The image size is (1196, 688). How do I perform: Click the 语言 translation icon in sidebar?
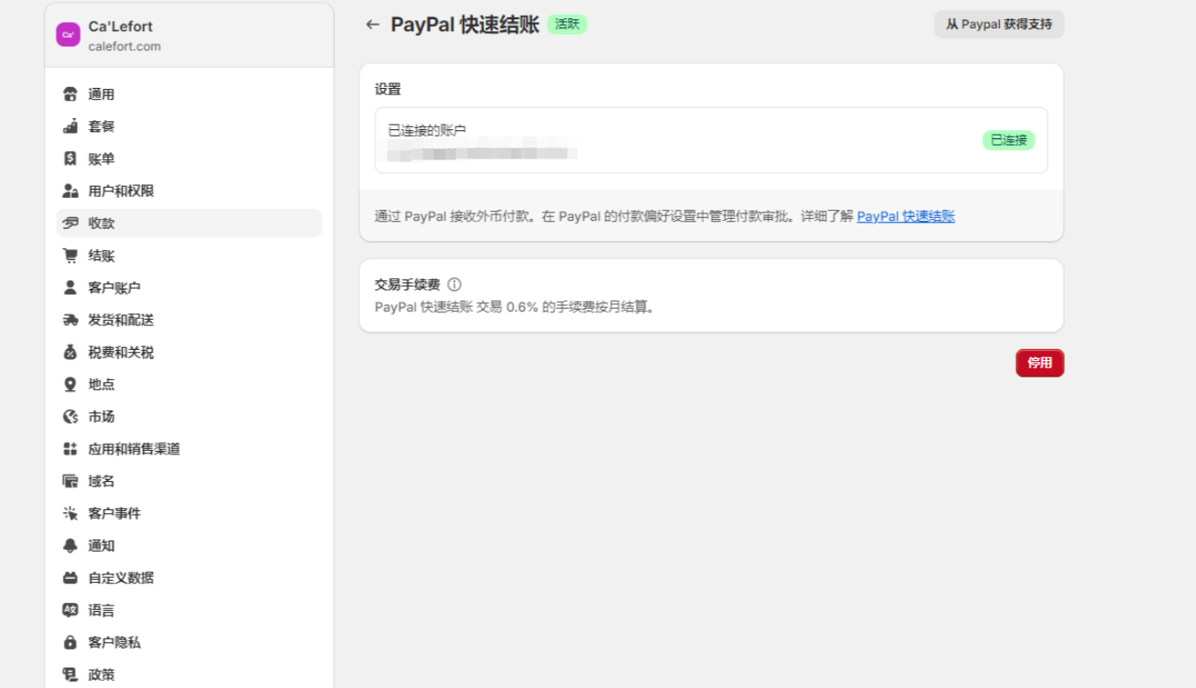(71, 610)
